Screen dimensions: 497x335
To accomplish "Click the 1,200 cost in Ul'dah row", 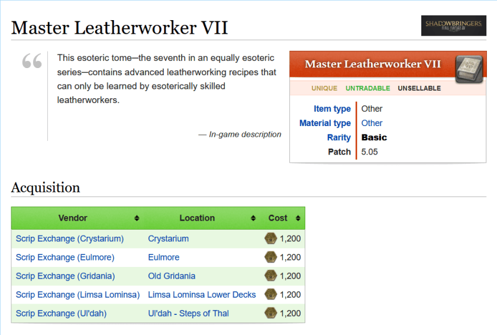I will [x=290, y=314].
